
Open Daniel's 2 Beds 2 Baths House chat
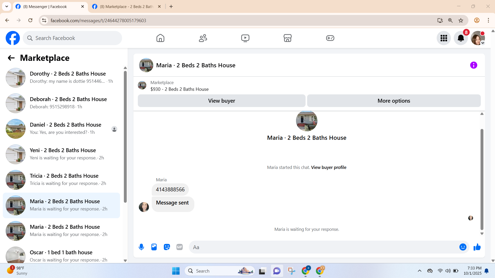click(x=61, y=129)
